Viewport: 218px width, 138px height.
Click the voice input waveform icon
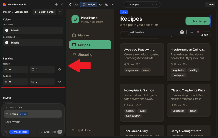(55, 132)
